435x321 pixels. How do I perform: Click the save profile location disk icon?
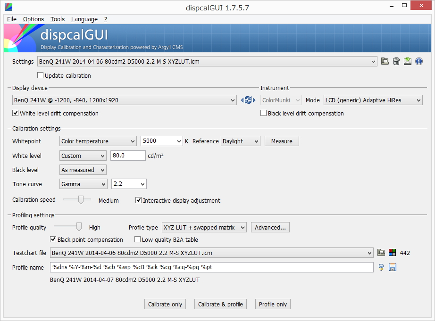(x=392, y=267)
